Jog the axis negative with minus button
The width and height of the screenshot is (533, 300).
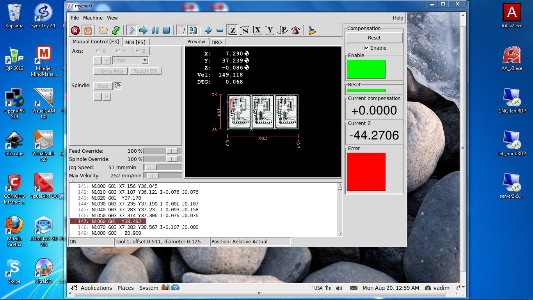point(98,61)
